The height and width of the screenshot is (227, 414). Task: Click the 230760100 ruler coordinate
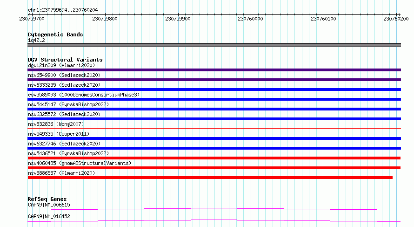(323, 19)
